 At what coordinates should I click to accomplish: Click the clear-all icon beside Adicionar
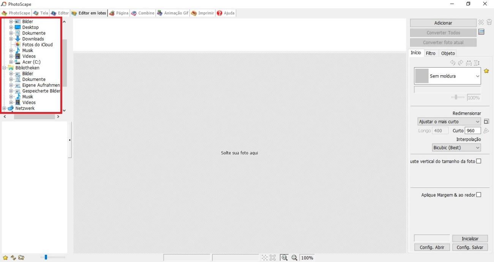coord(489,22)
